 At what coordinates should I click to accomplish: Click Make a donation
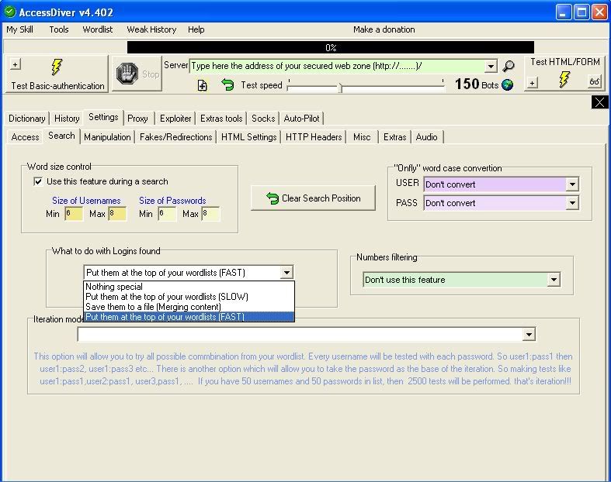[384, 29]
